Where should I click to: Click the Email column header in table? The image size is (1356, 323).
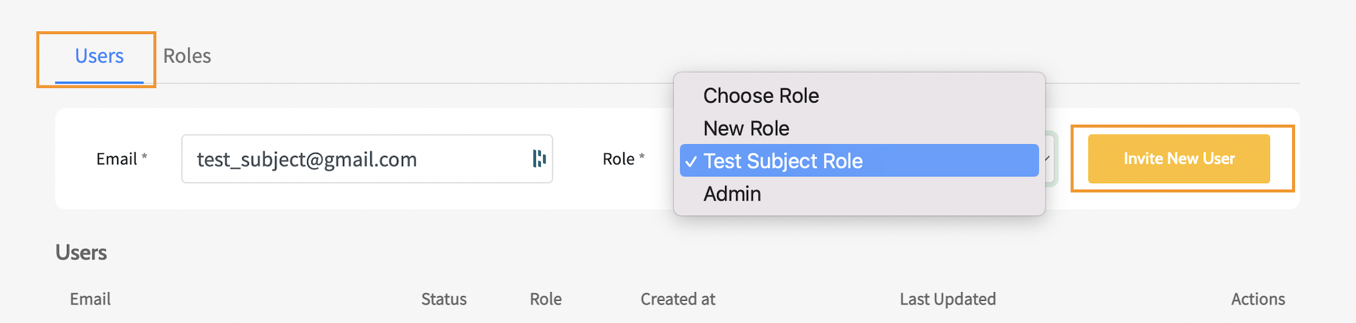coord(90,299)
